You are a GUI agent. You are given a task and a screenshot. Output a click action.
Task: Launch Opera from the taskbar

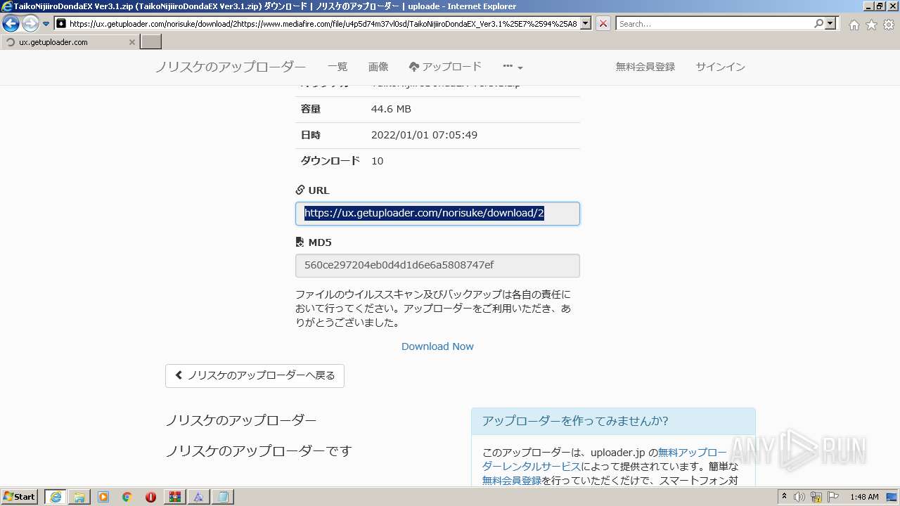click(151, 497)
